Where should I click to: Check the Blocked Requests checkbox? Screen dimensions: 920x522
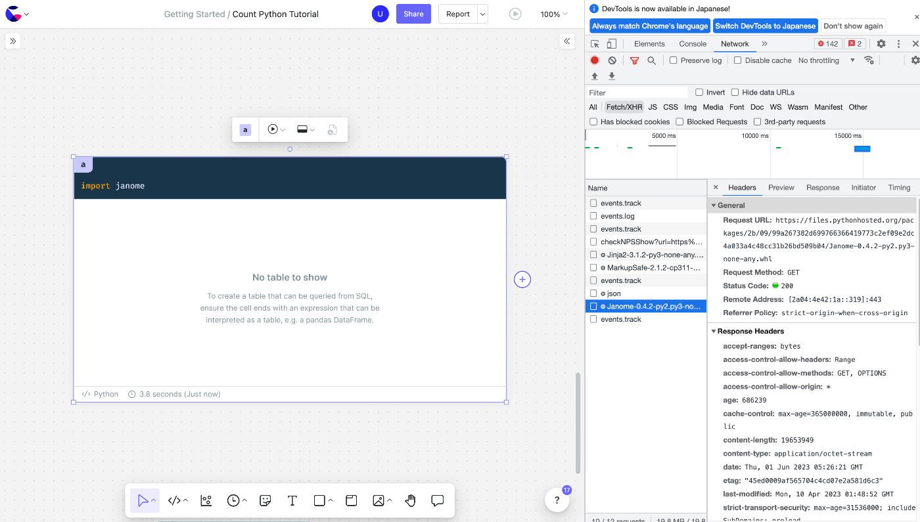click(680, 121)
